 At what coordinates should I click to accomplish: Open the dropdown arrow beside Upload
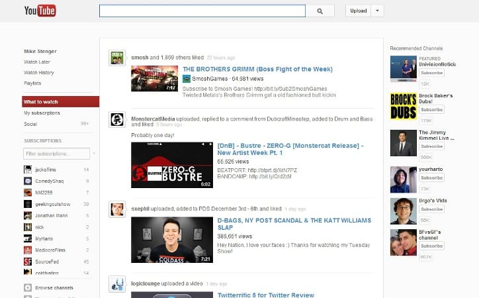377,11
